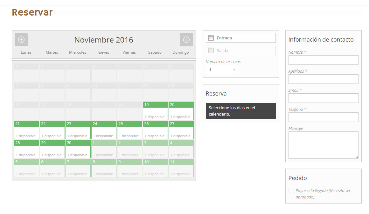369x214 pixels.
Task: Focus the Nombre input field
Action: click(323, 60)
